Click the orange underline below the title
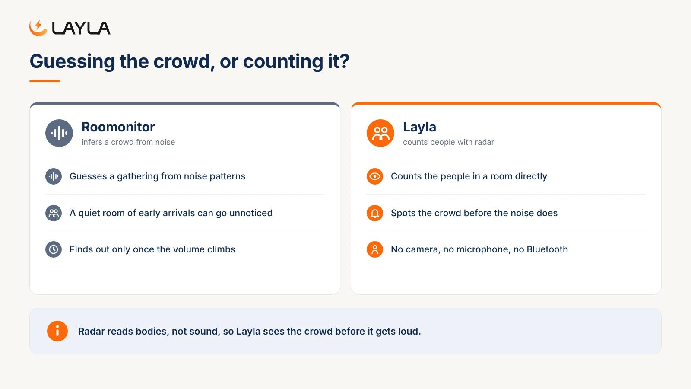 45,81
